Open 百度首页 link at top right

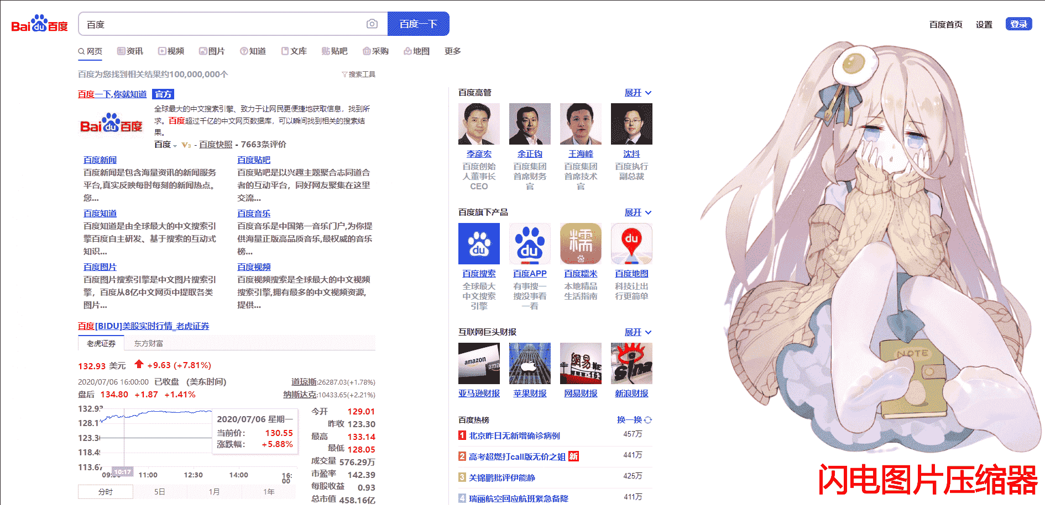coord(945,24)
